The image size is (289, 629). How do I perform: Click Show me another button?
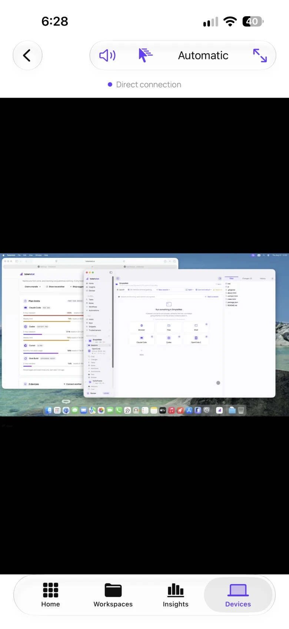(55, 286)
